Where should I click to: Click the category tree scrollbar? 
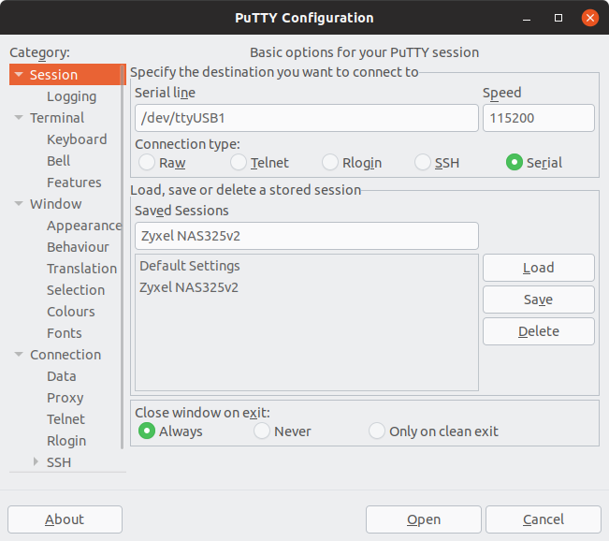(122, 256)
